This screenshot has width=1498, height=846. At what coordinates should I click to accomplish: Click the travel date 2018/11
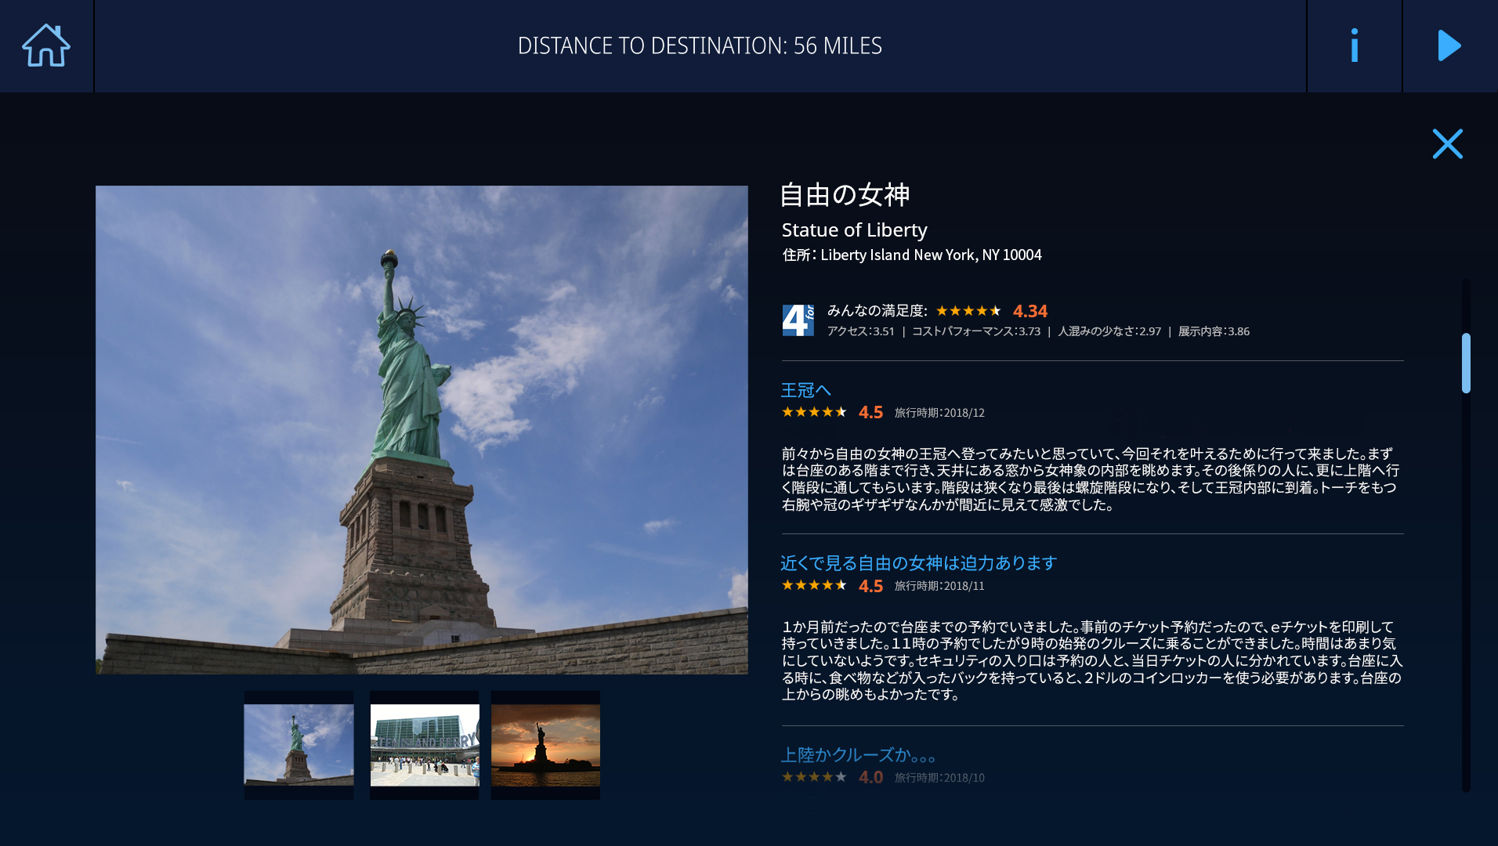939,586
